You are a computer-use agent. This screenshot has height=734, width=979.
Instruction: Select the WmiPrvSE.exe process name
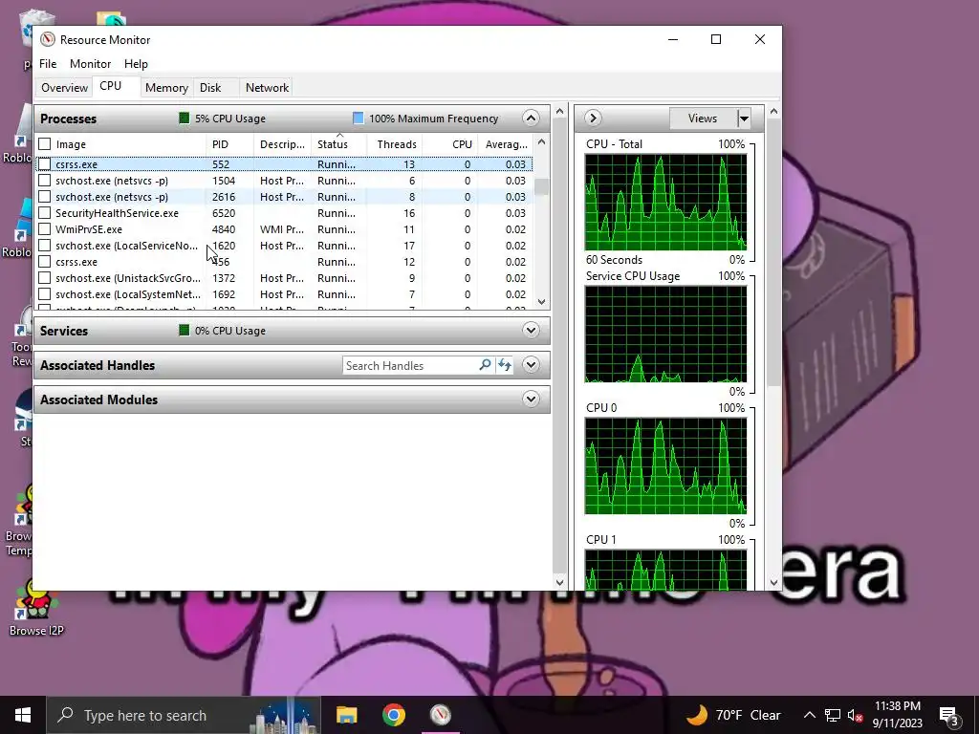click(89, 229)
